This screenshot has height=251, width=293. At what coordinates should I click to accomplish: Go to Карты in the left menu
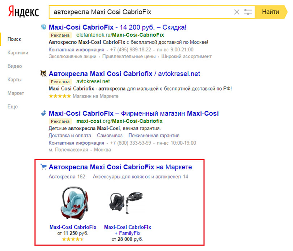tap(14, 80)
